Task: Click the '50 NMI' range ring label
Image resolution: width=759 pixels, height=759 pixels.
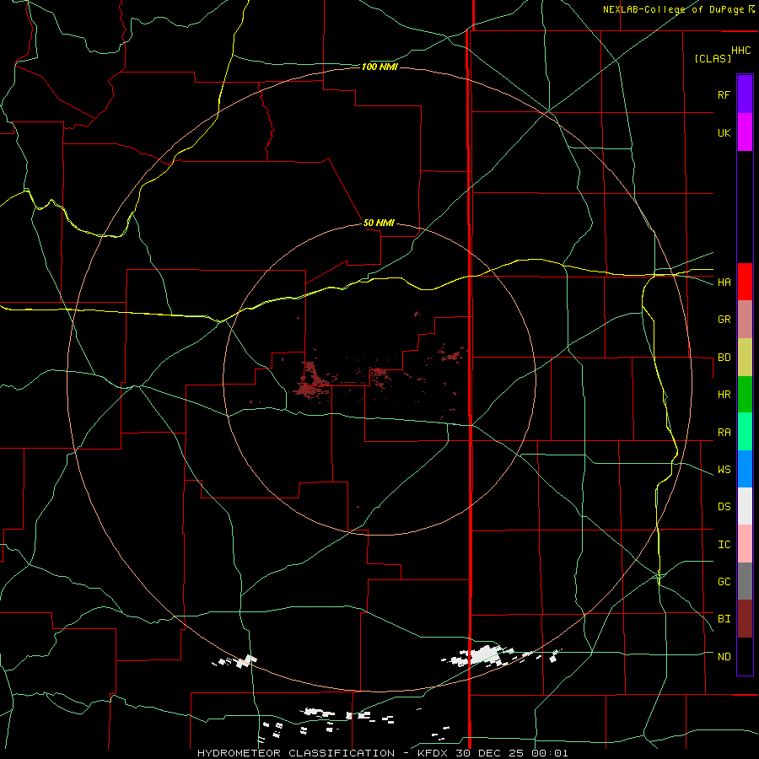Action: click(379, 223)
